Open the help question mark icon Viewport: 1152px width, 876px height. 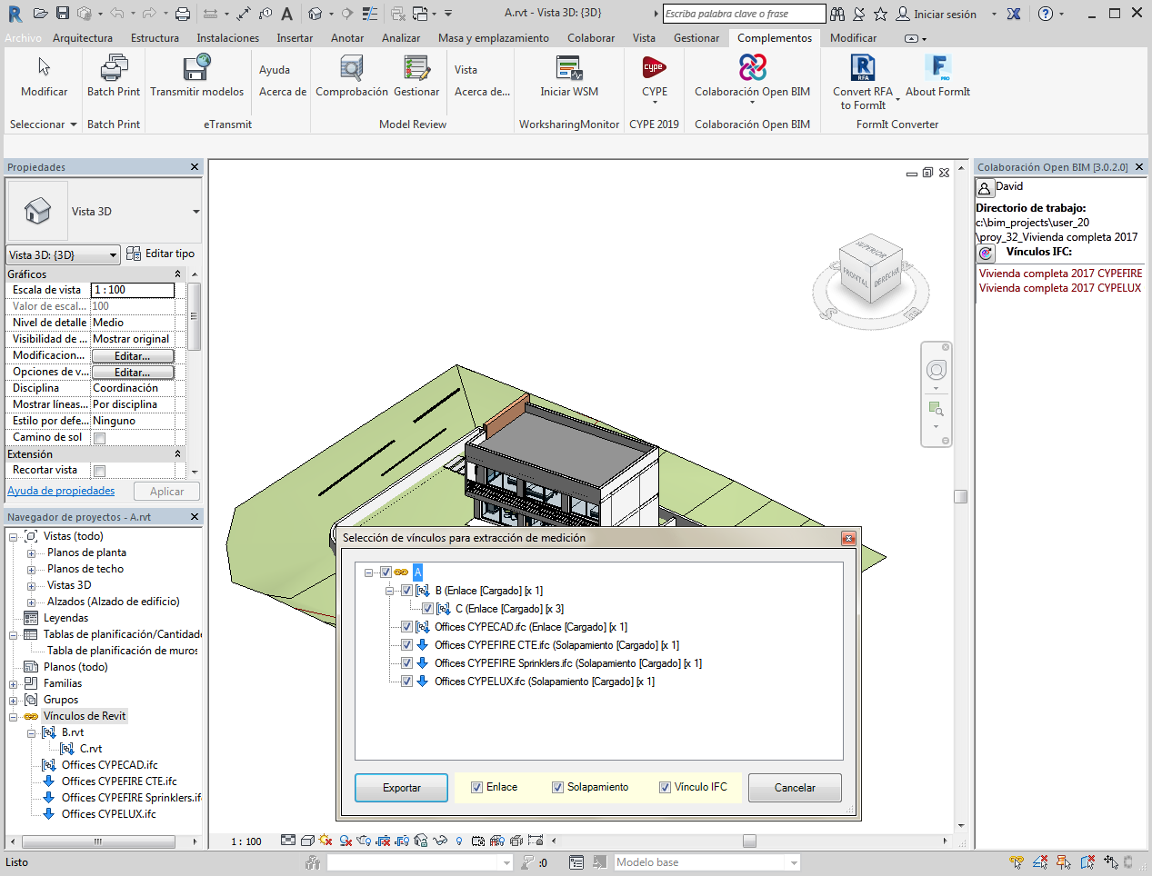pos(1046,14)
